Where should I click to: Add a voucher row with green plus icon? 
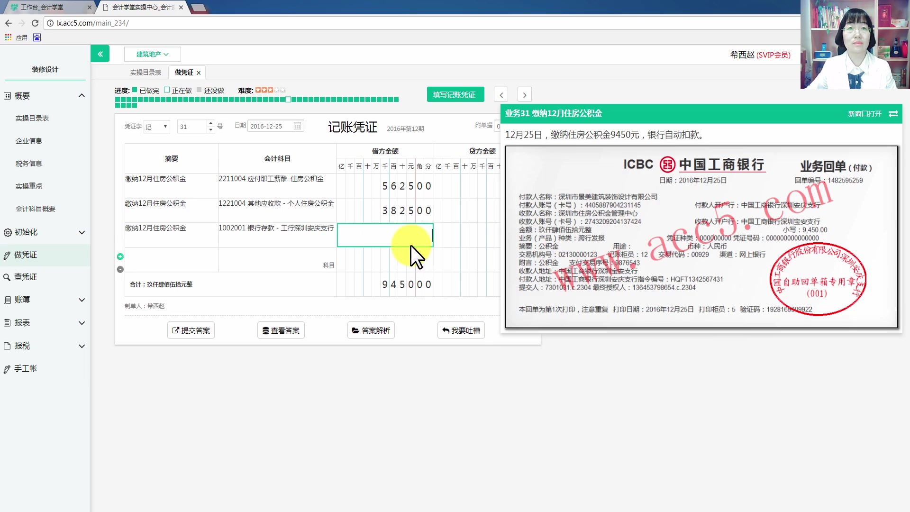pos(120,256)
